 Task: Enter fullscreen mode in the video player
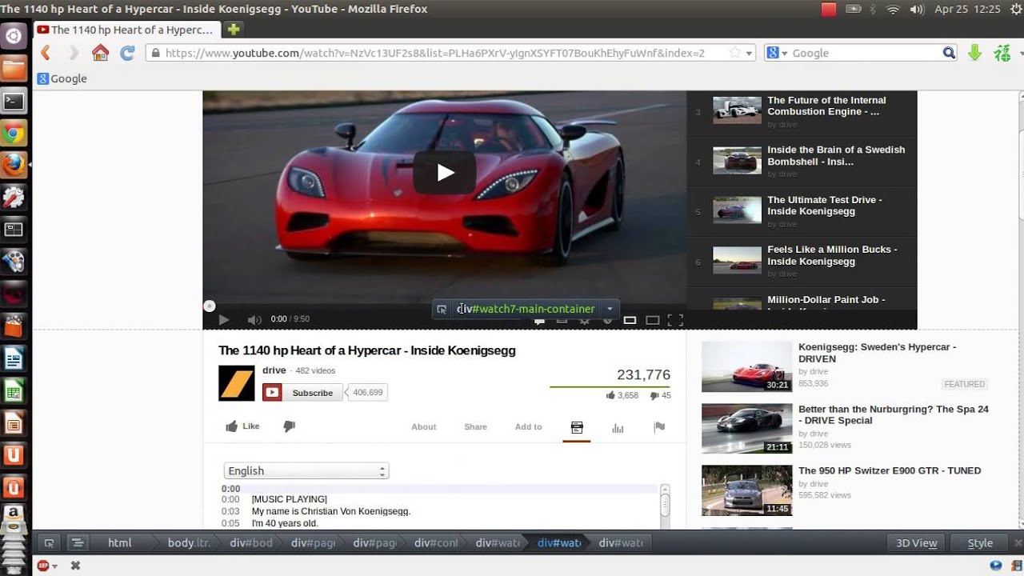[675, 320]
